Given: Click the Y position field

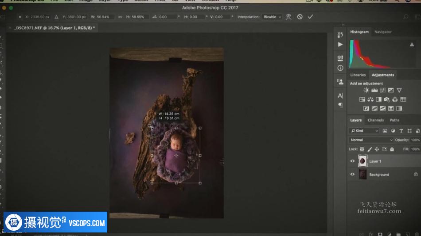Looking at the screenshot, I should pyautogui.click(x=77, y=17).
